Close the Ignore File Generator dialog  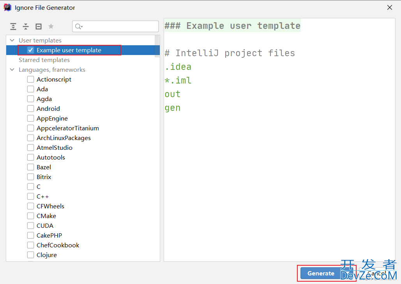point(389,7)
